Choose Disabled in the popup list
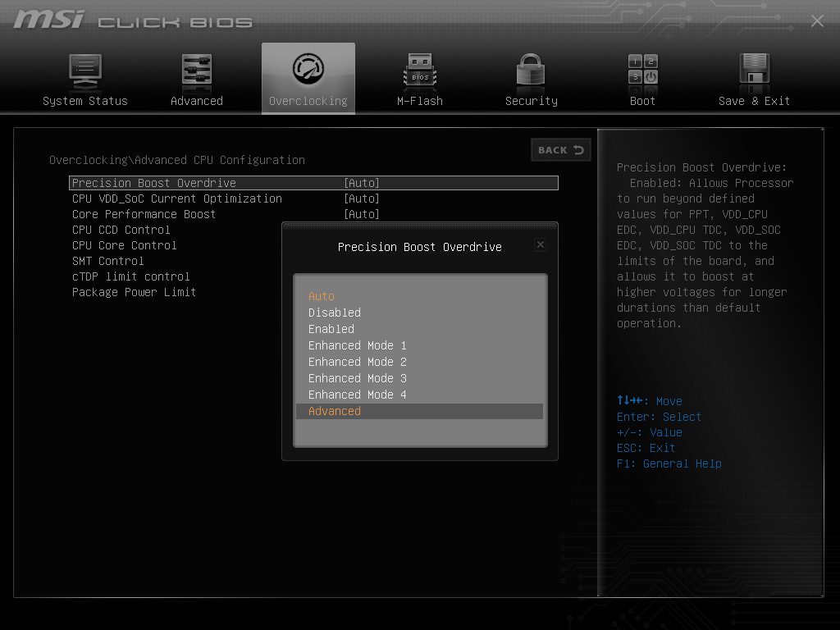Image resolution: width=840 pixels, height=630 pixels. click(335, 313)
